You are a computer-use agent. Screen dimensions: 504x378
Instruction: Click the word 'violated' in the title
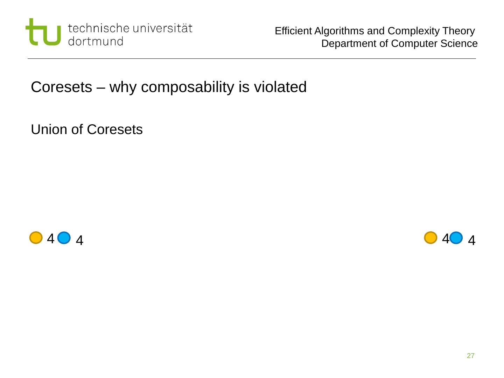pos(280,87)
